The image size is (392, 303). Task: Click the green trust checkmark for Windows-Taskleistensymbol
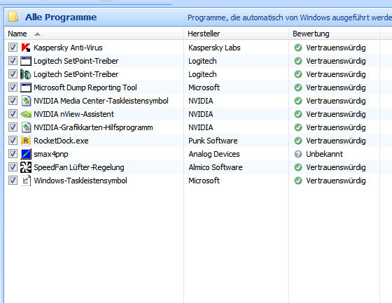pos(298,181)
